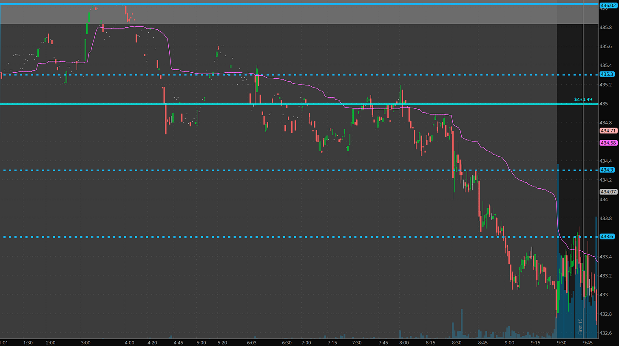Image resolution: width=619 pixels, height=346 pixels.
Task: Click the 435.6 price axis label
Action: (x=605, y=46)
